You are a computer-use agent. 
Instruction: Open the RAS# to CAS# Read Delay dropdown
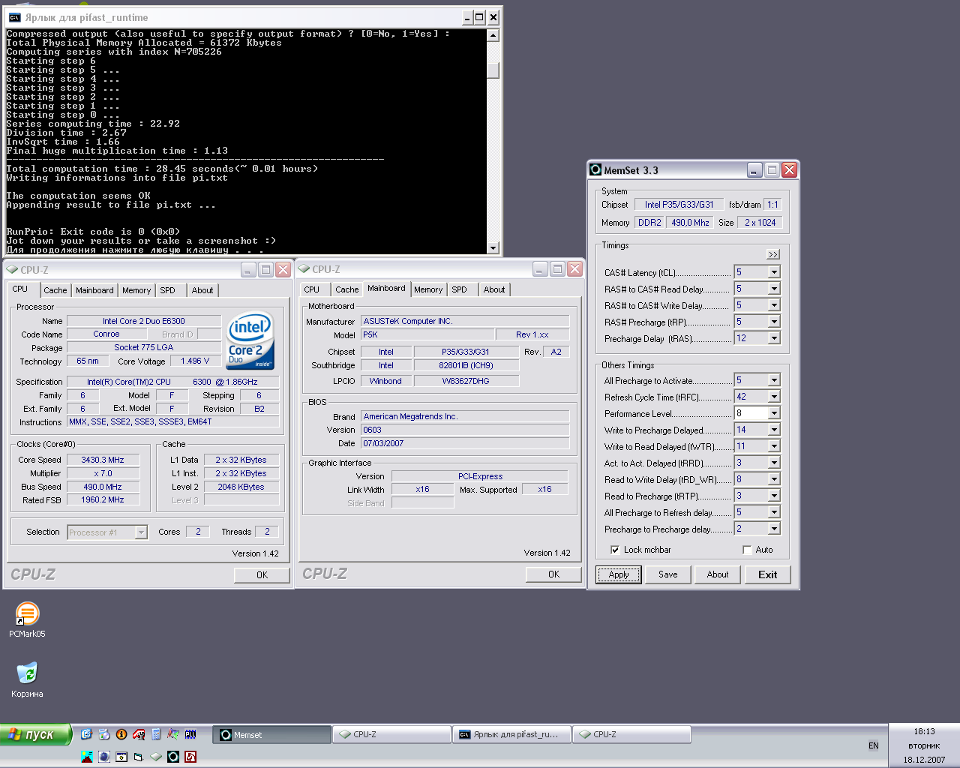[774, 289]
